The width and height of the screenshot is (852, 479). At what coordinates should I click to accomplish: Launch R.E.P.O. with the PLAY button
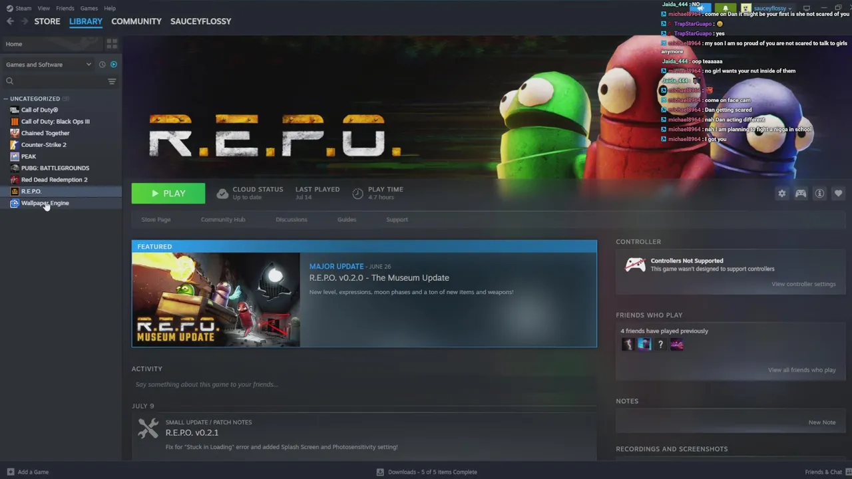[x=168, y=193]
